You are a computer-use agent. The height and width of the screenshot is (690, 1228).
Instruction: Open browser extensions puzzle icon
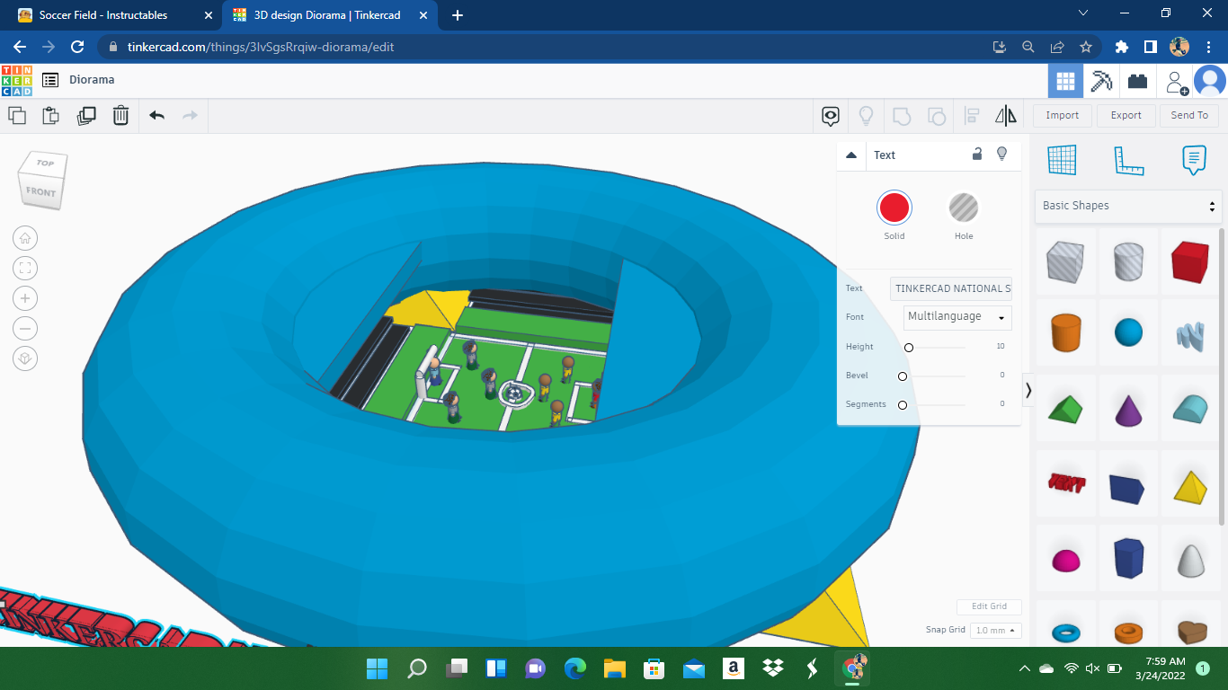1121,47
